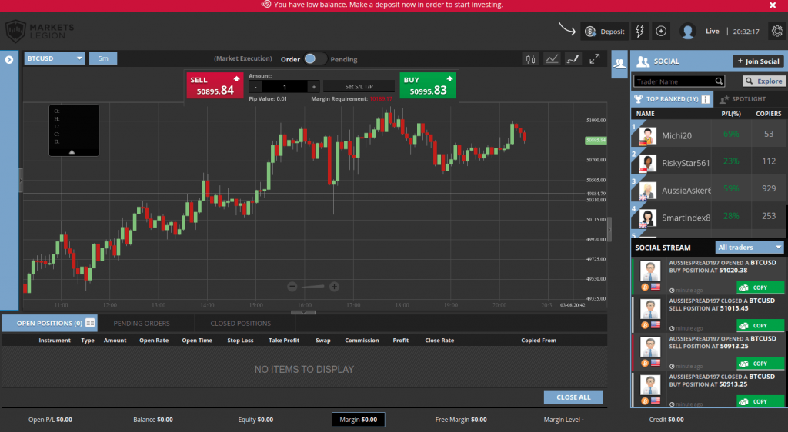Zoom in chart with plus icon
The height and width of the screenshot is (432, 788).
coord(334,287)
